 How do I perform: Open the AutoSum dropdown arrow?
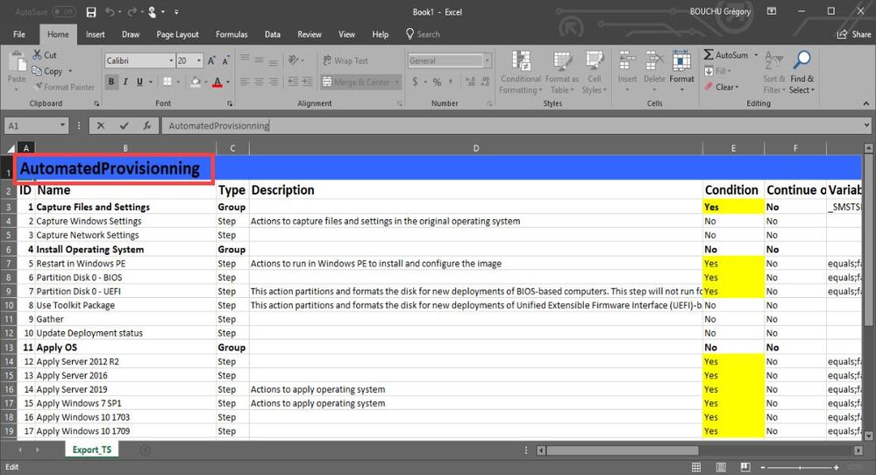(756, 54)
